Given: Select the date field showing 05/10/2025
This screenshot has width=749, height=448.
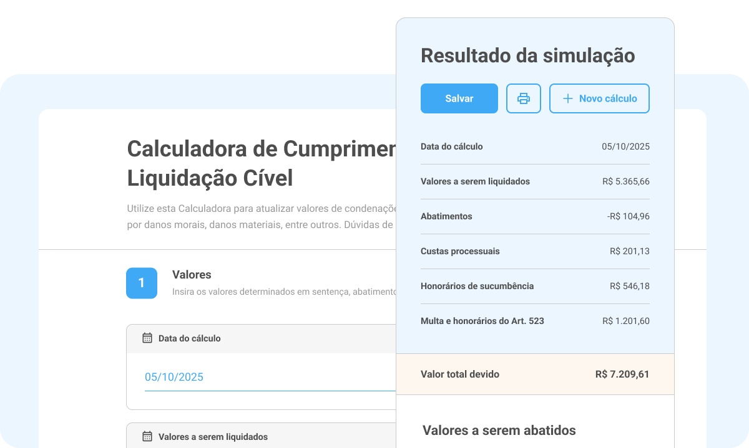Looking at the screenshot, I should [174, 376].
